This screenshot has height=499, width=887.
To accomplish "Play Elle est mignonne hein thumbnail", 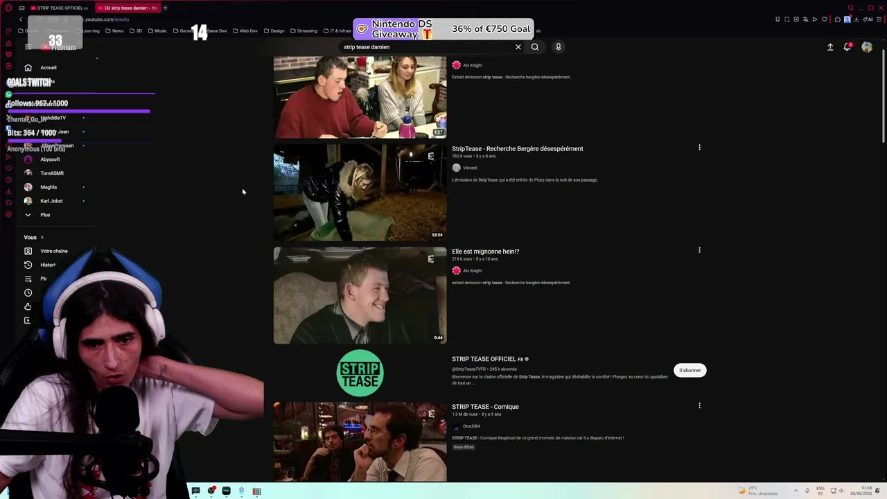I will [360, 295].
